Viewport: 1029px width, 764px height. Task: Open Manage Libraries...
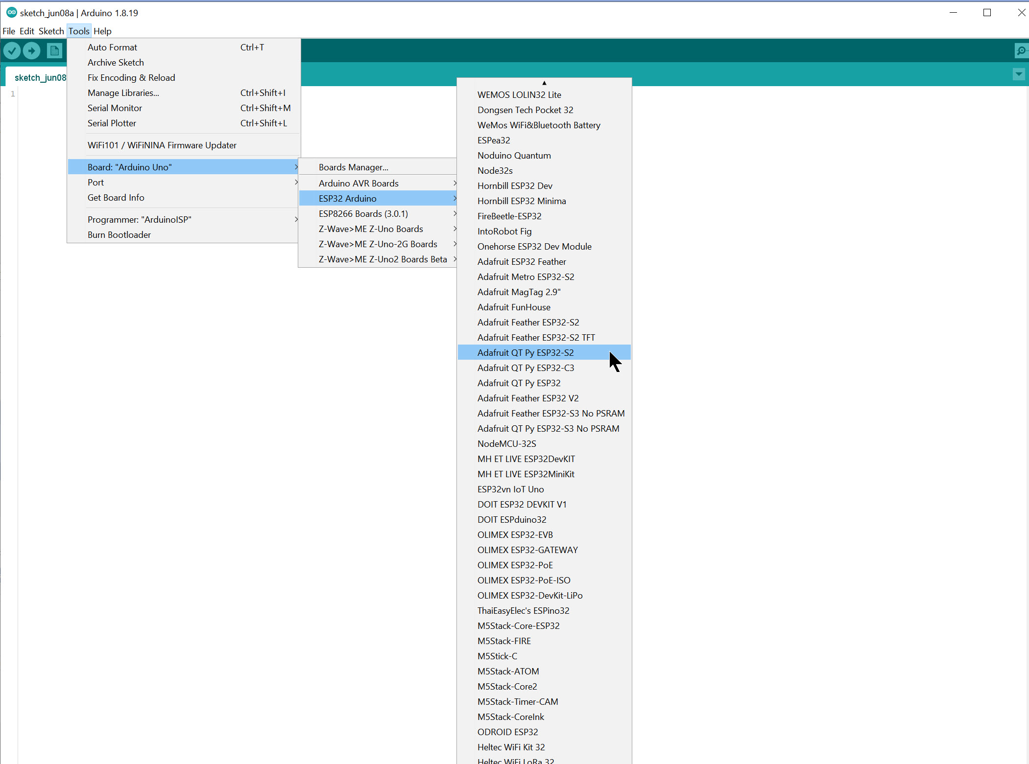[184, 93]
